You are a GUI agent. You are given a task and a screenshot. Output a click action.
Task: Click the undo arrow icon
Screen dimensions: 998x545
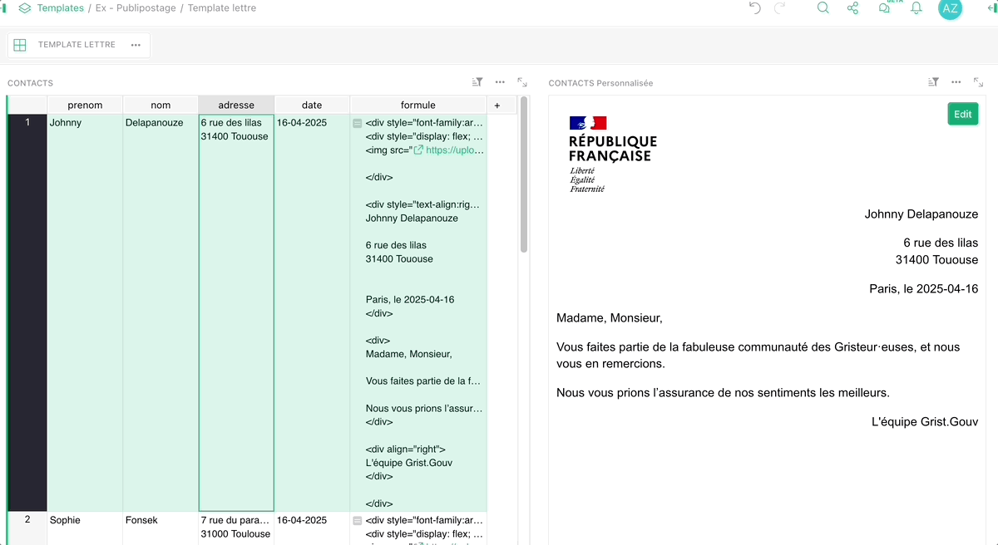[x=754, y=8]
